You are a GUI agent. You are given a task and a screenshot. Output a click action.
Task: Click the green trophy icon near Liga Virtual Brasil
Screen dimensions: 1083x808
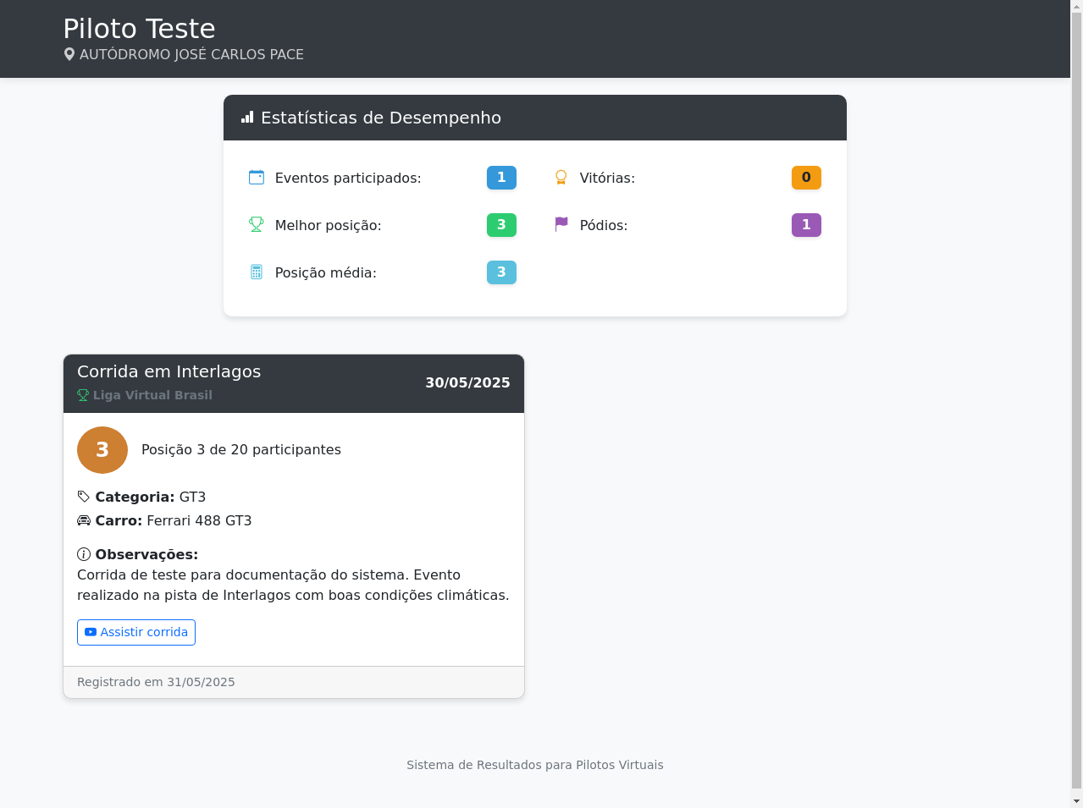point(83,395)
